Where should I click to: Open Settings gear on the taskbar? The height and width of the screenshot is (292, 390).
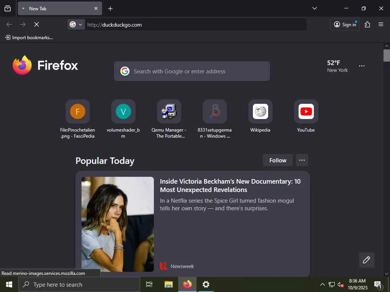pos(206,284)
